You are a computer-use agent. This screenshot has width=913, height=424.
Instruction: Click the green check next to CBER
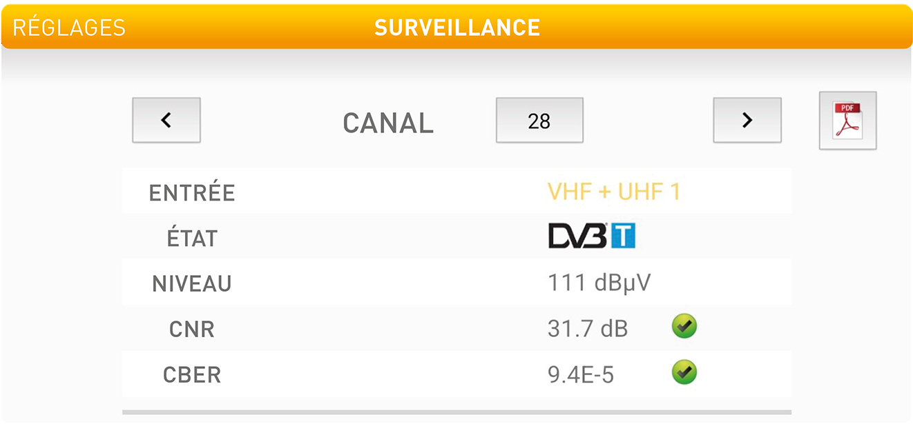684,373
